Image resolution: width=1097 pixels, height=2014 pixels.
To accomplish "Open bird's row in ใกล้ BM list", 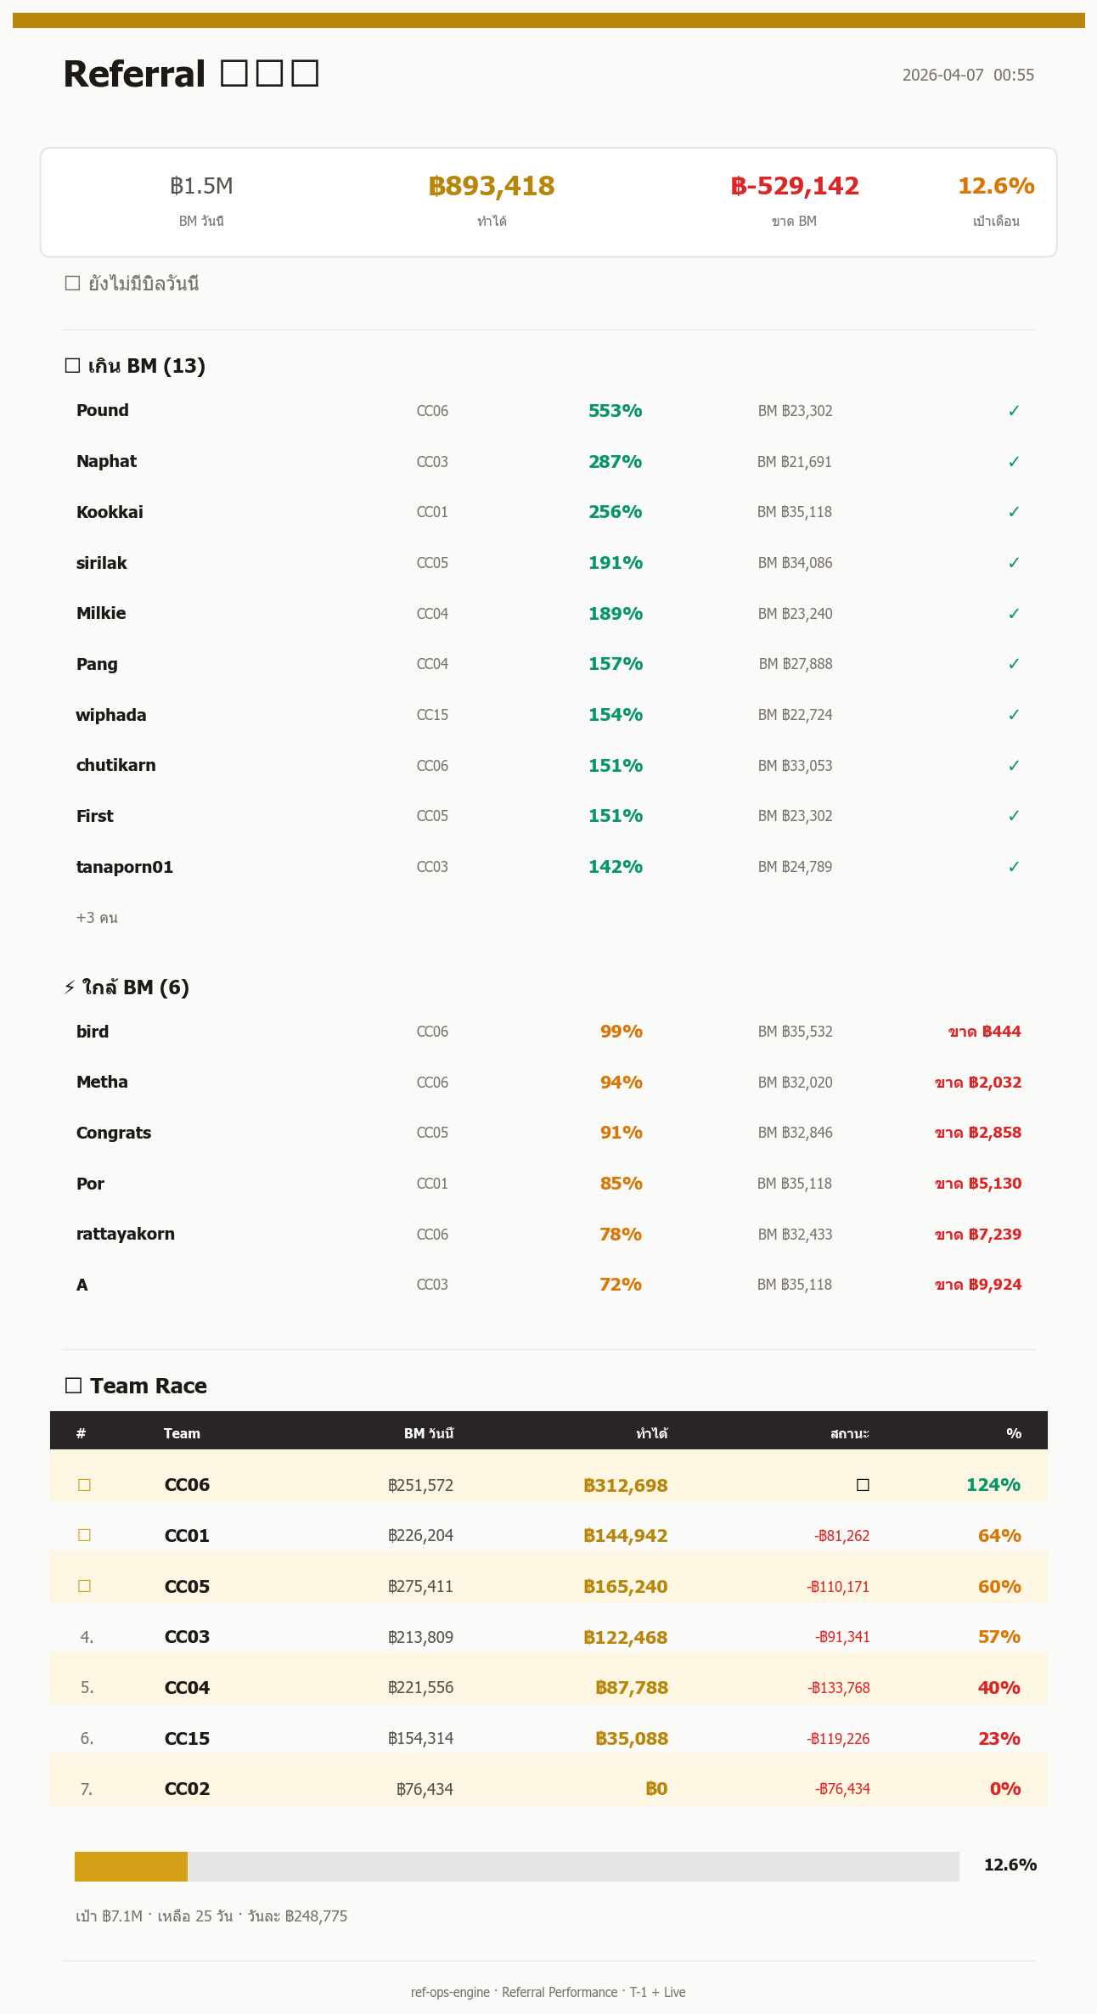I will pyautogui.click(x=548, y=1032).
